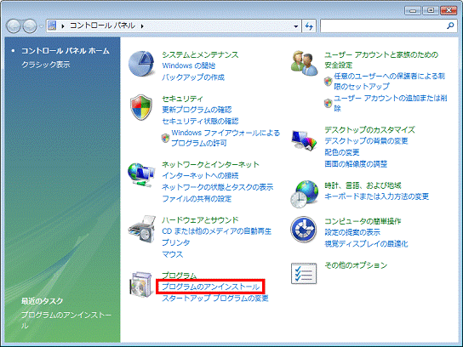This screenshot has width=463, height=347.
Task: Go forward with the Forward arrow button
Action: 30,26
